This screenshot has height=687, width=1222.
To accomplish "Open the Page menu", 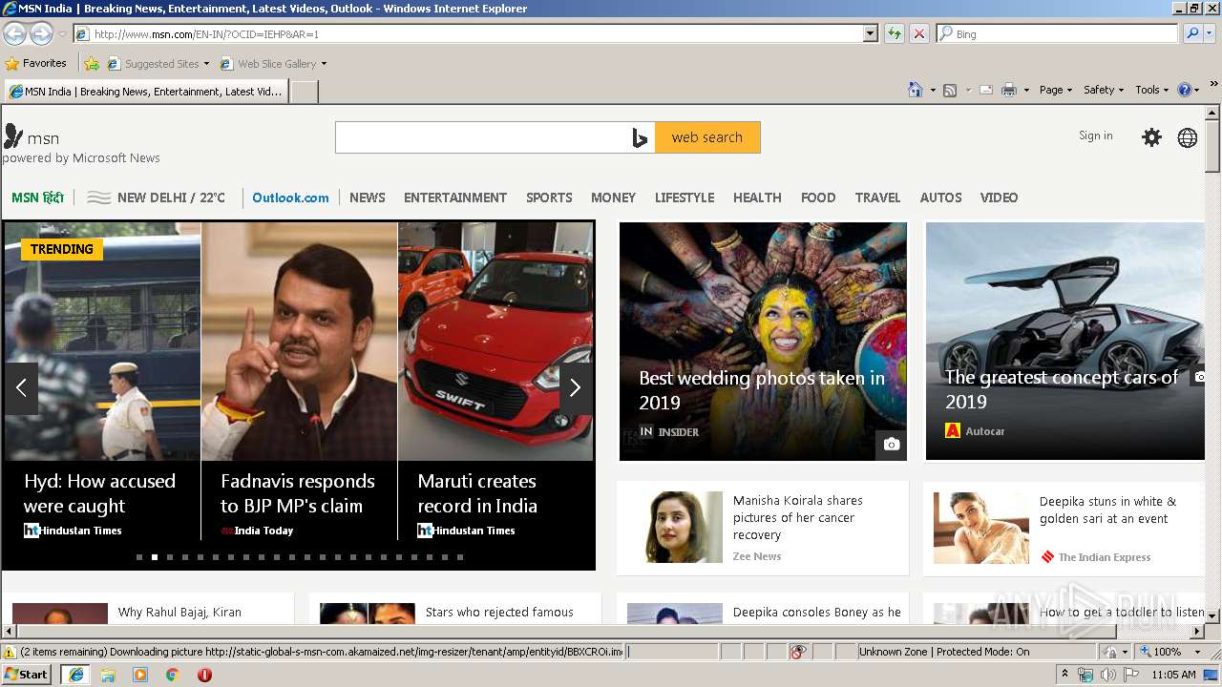I will click(x=1055, y=90).
